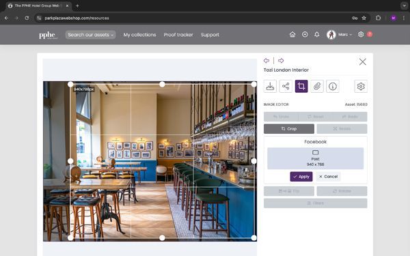
Task: Open Support menu item
Action: 210,35
